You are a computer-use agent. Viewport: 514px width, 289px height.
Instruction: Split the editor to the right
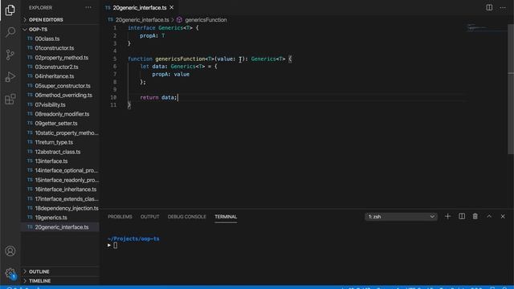click(489, 7)
